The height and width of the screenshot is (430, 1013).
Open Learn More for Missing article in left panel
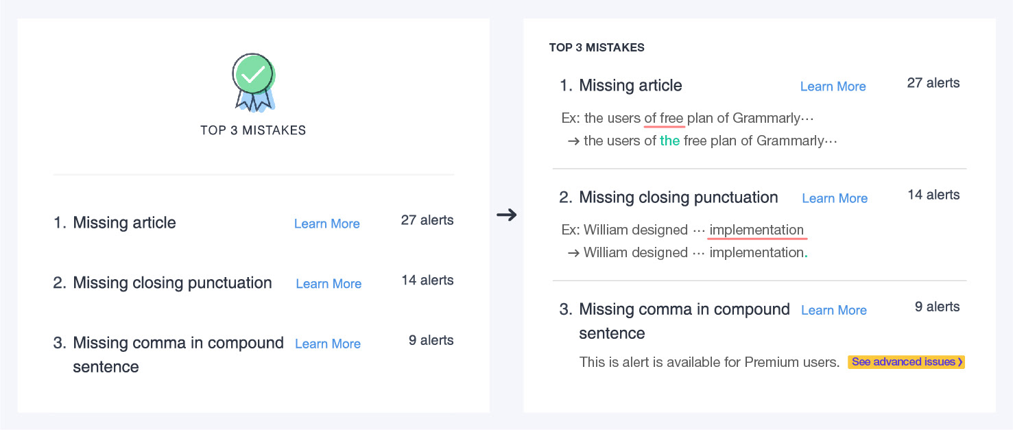tap(326, 224)
